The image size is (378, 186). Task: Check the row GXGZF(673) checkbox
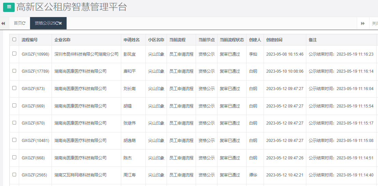pyautogui.click(x=14, y=88)
